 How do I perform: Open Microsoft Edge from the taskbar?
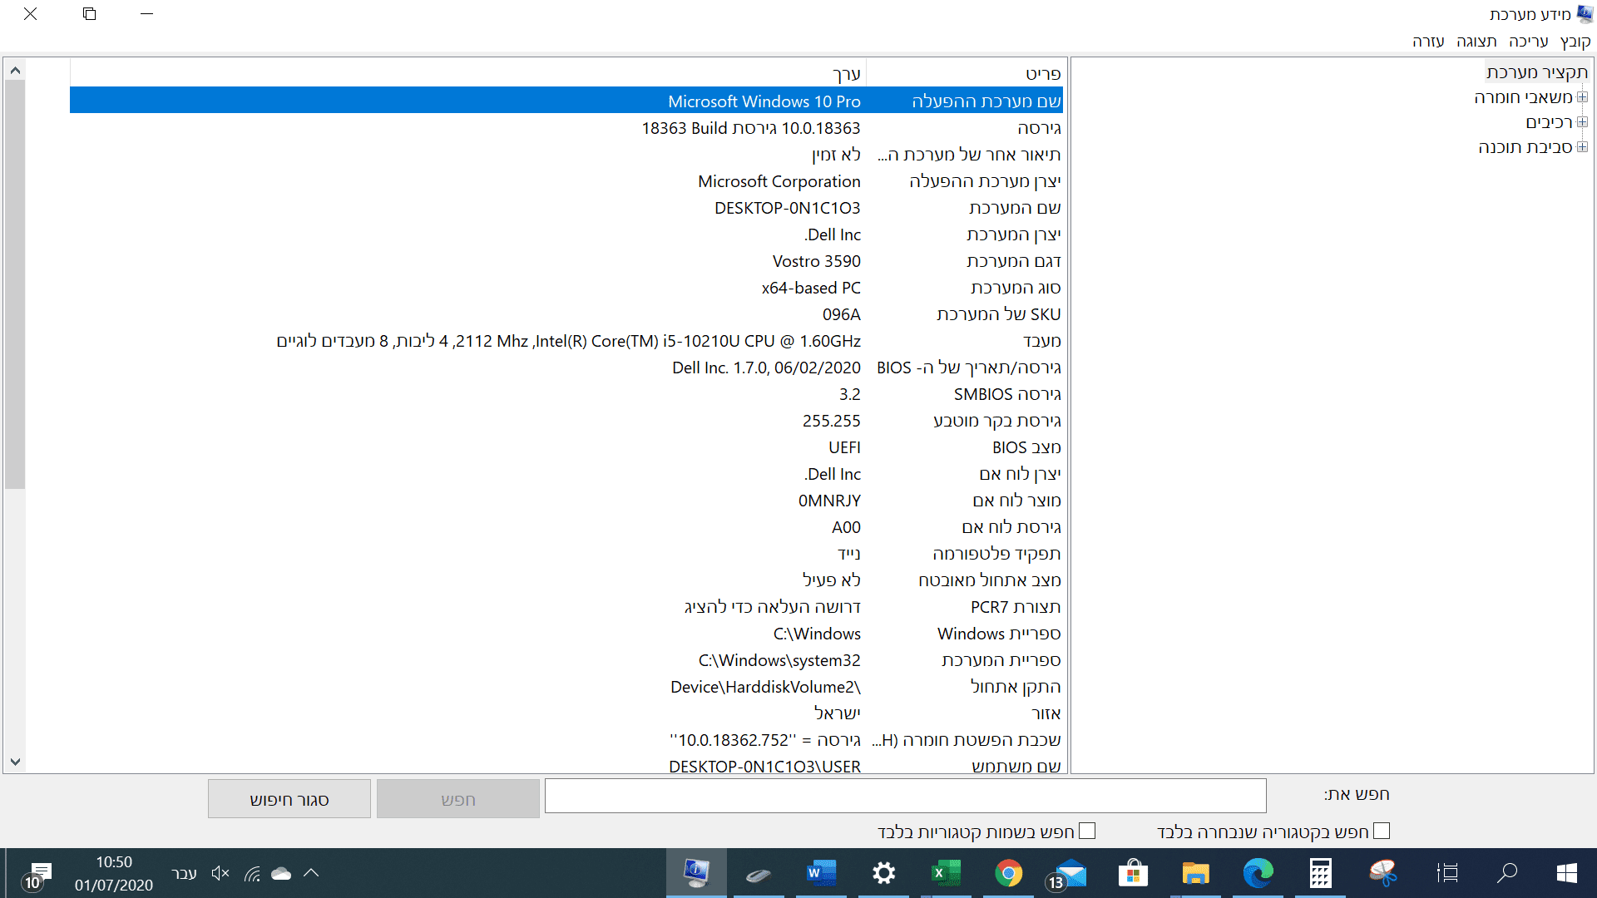point(1258,873)
